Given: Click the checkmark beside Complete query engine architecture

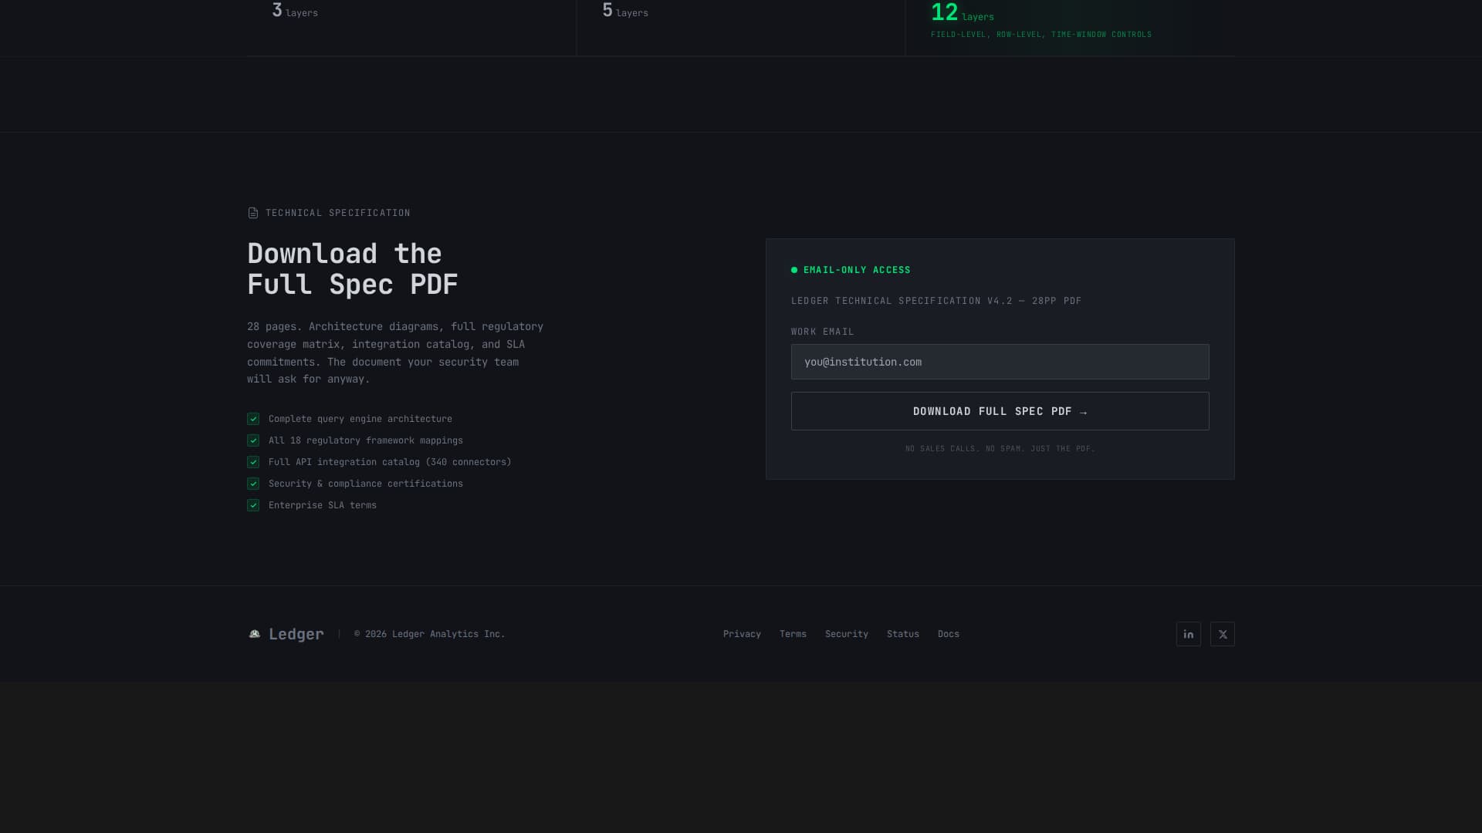Looking at the screenshot, I should click(x=253, y=419).
